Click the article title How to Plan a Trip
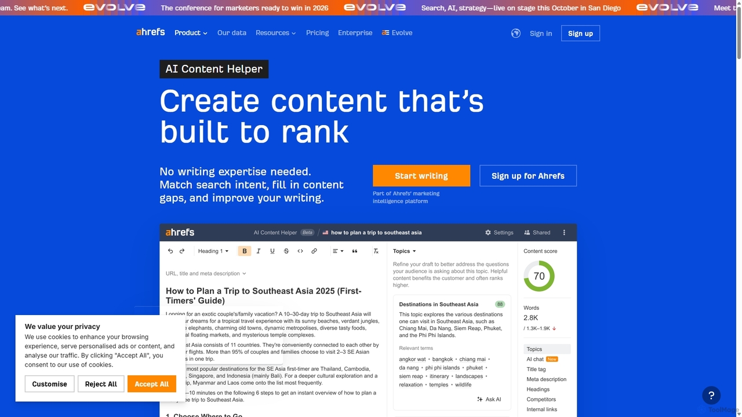Viewport: 742px width, 417px height. pos(264,295)
